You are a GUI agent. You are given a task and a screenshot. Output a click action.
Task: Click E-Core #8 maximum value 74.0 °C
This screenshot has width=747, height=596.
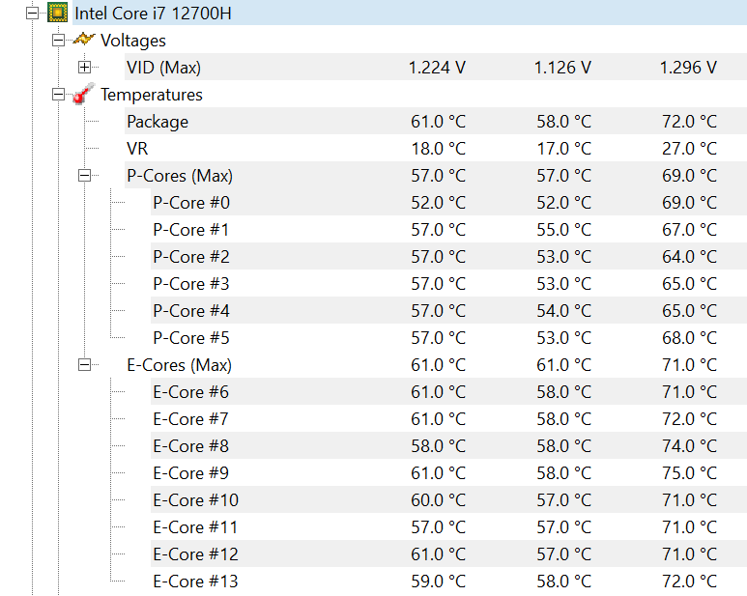[689, 446]
